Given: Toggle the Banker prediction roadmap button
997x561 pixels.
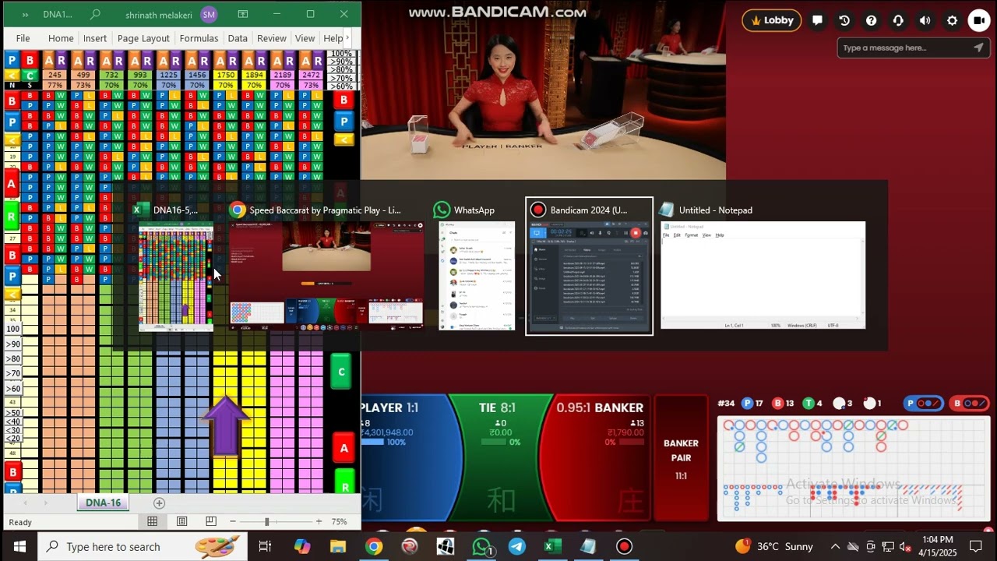Looking at the screenshot, I should pyautogui.click(x=971, y=404).
